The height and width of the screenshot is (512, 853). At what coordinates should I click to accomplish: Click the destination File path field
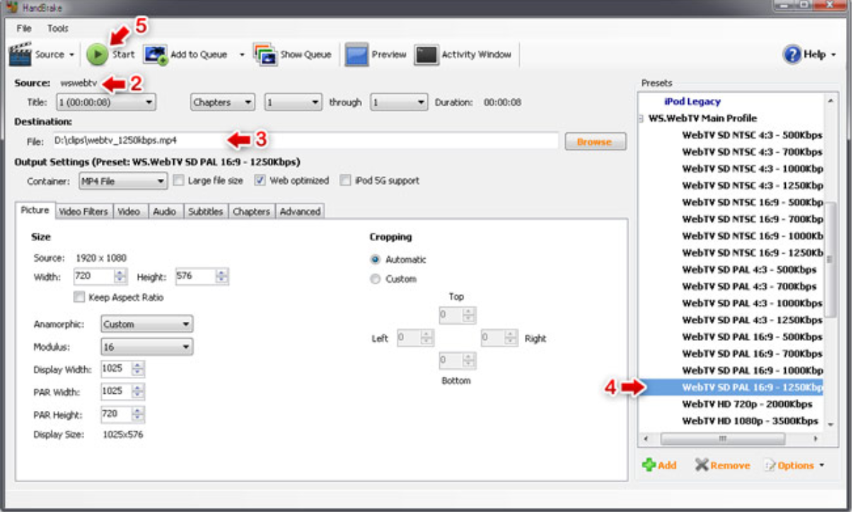coord(305,141)
